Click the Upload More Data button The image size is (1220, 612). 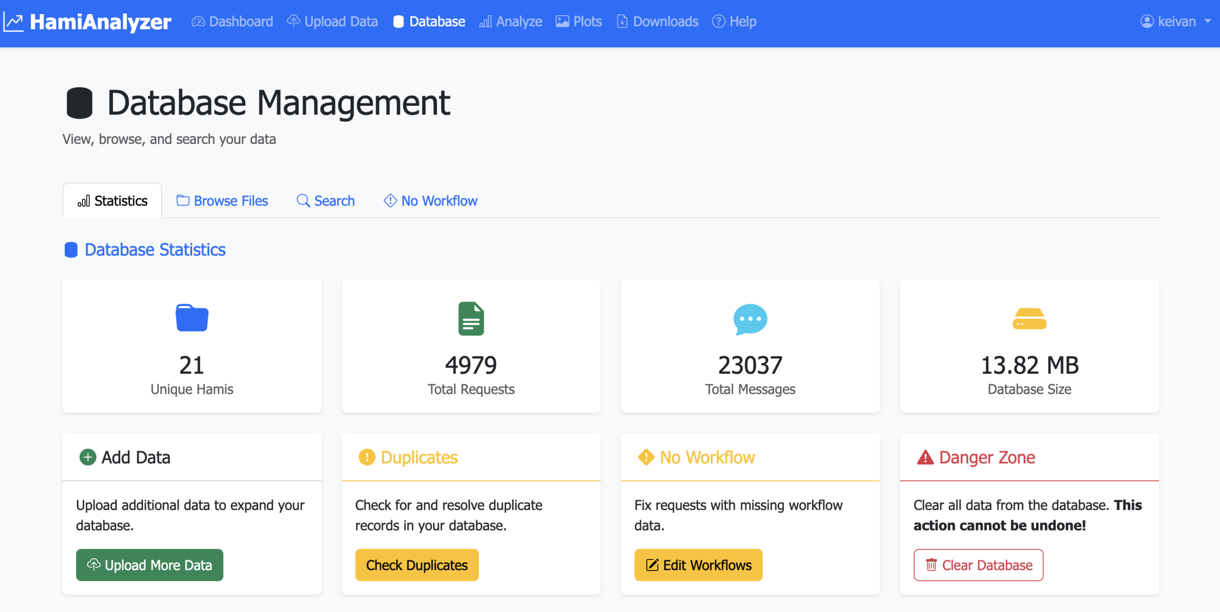point(150,565)
